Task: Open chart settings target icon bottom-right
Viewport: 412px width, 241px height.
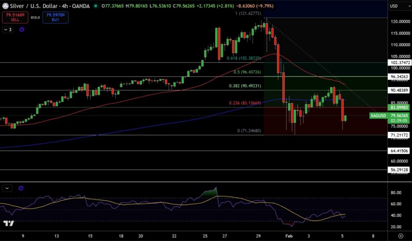Action: tap(400, 236)
